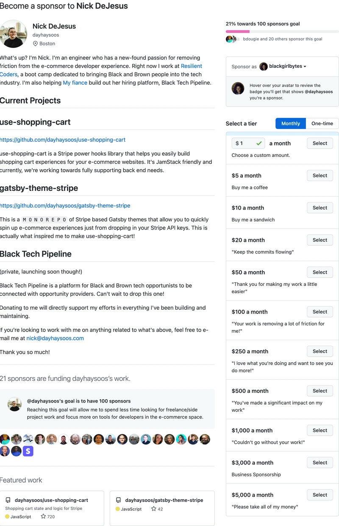Select the $5 a month tier
This screenshot has width=339, height=526.
click(320, 176)
